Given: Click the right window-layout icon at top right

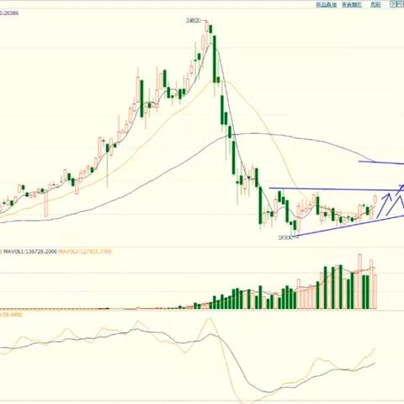Looking at the screenshot, I should (x=401, y=4).
